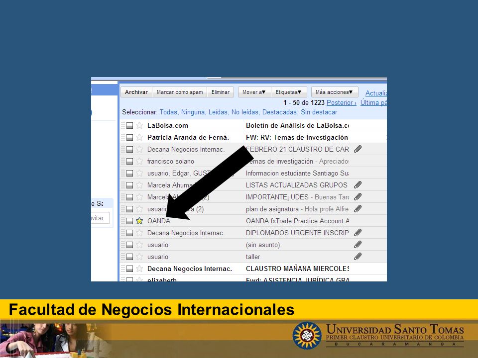Click the Archivar button
Screen dimensions: 478x358
click(x=136, y=92)
